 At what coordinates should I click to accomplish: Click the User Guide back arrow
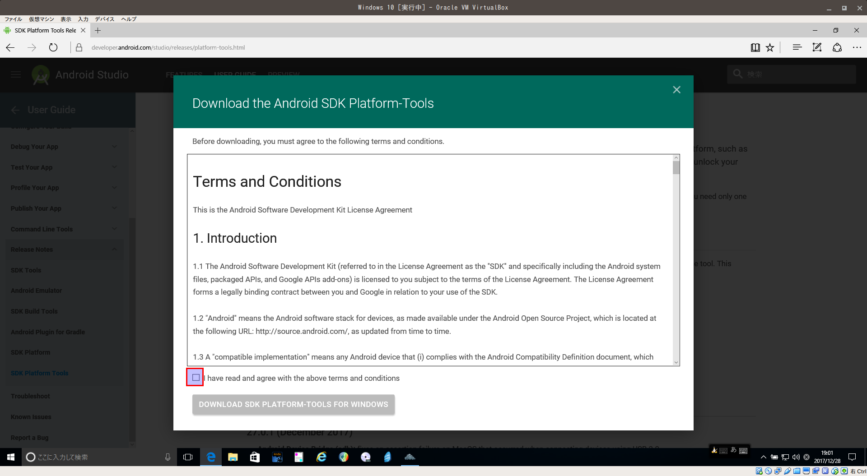[15, 110]
